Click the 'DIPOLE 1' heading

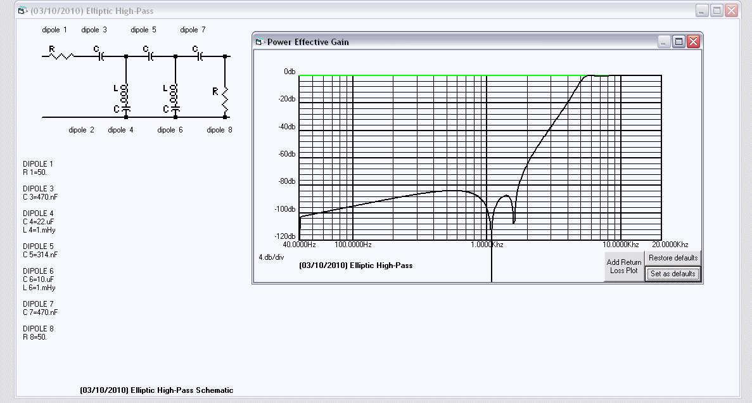pyautogui.click(x=38, y=164)
